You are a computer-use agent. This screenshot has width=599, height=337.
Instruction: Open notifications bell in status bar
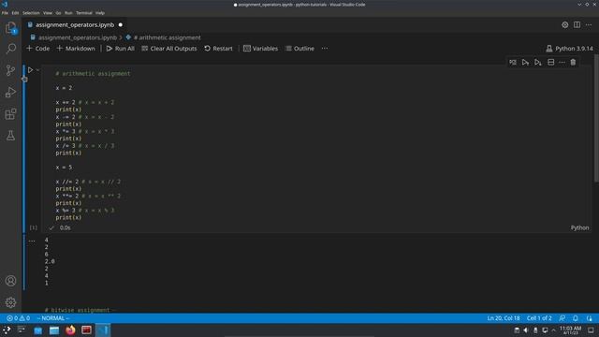click(576, 318)
